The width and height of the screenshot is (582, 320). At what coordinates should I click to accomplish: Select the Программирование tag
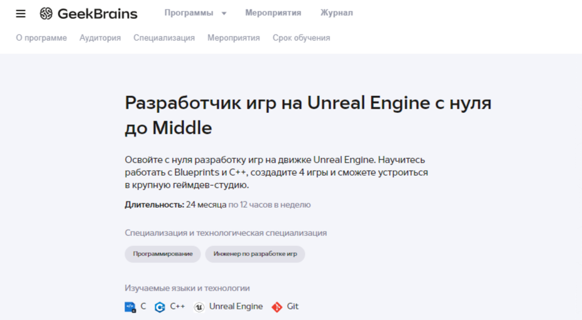pos(163,254)
